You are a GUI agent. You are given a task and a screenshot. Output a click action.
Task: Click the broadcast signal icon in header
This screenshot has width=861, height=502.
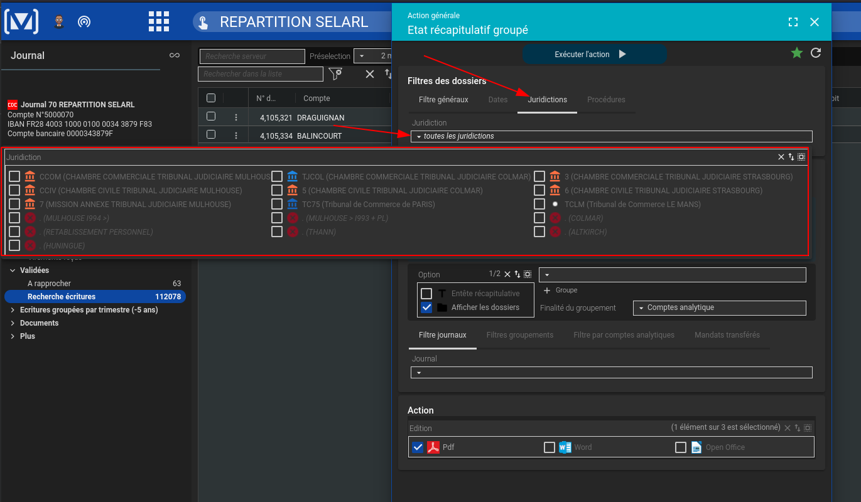pyautogui.click(x=84, y=22)
